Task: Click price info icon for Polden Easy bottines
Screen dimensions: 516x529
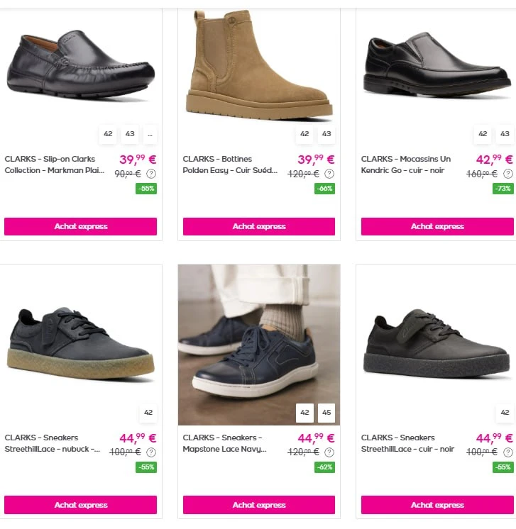Action: (329, 174)
